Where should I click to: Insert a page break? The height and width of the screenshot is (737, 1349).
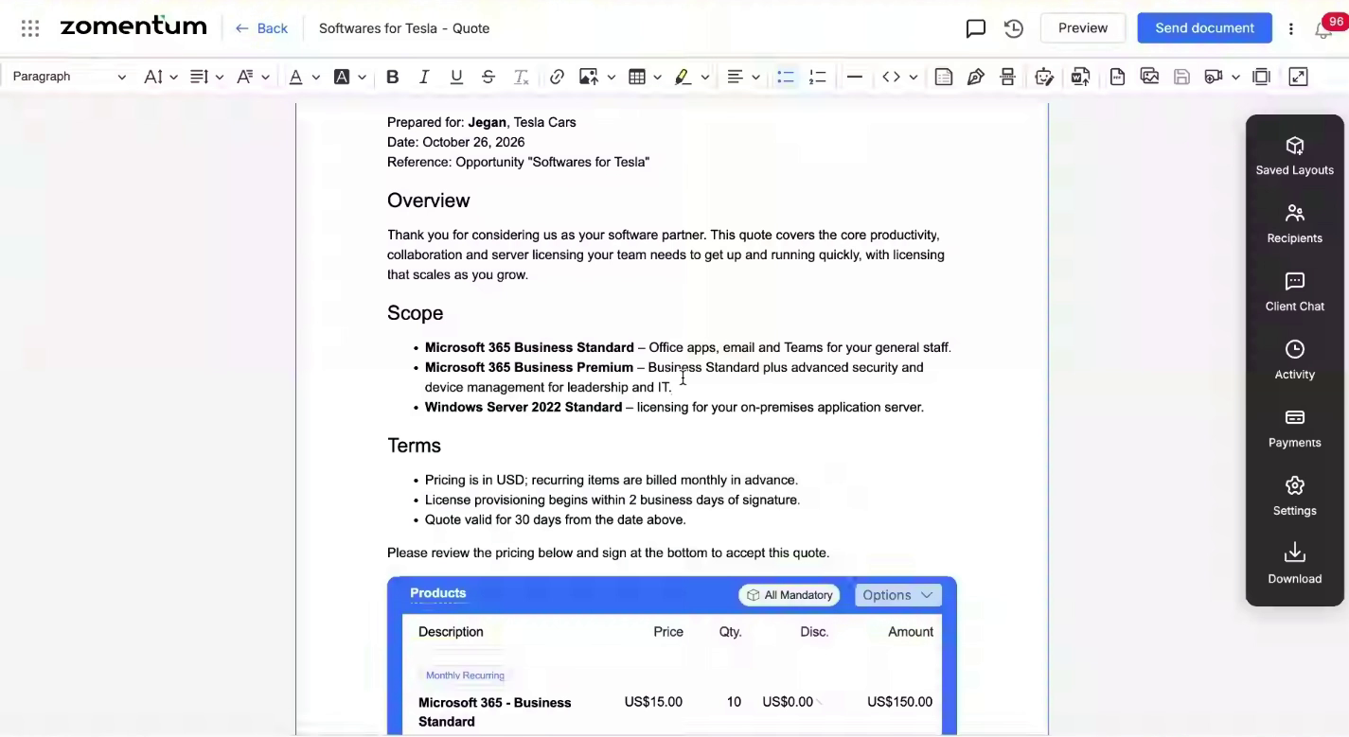pos(1008,77)
